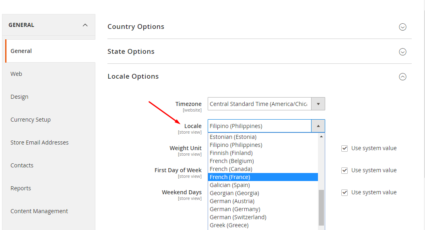The height and width of the screenshot is (230, 425).
Task: Choose German (Germany) locale option
Action: (x=235, y=209)
